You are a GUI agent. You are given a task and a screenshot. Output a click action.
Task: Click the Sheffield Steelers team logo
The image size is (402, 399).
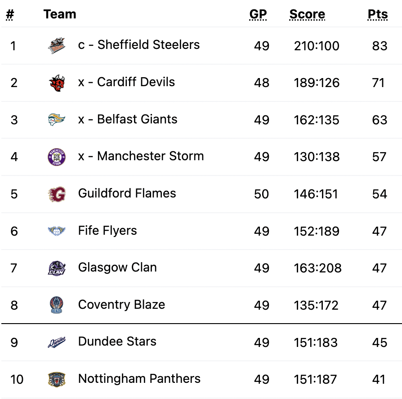[x=57, y=46]
